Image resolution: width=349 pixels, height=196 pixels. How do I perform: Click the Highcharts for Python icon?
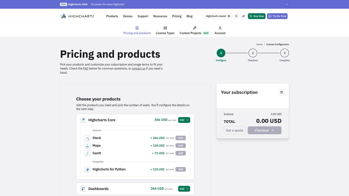point(87,169)
